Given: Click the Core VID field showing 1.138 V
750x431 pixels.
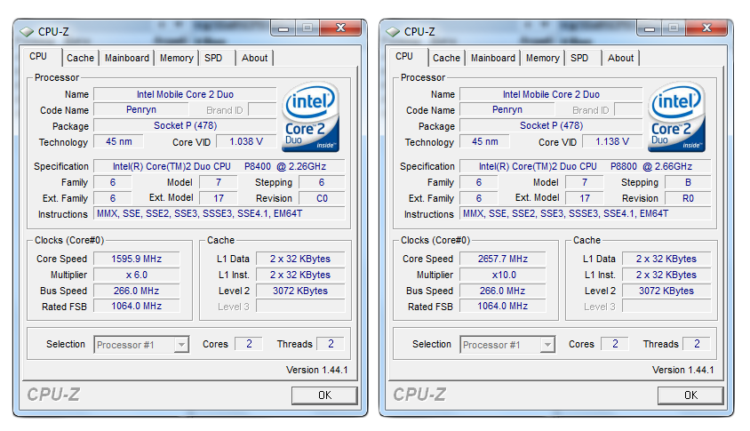Looking at the screenshot, I should point(612,142).
